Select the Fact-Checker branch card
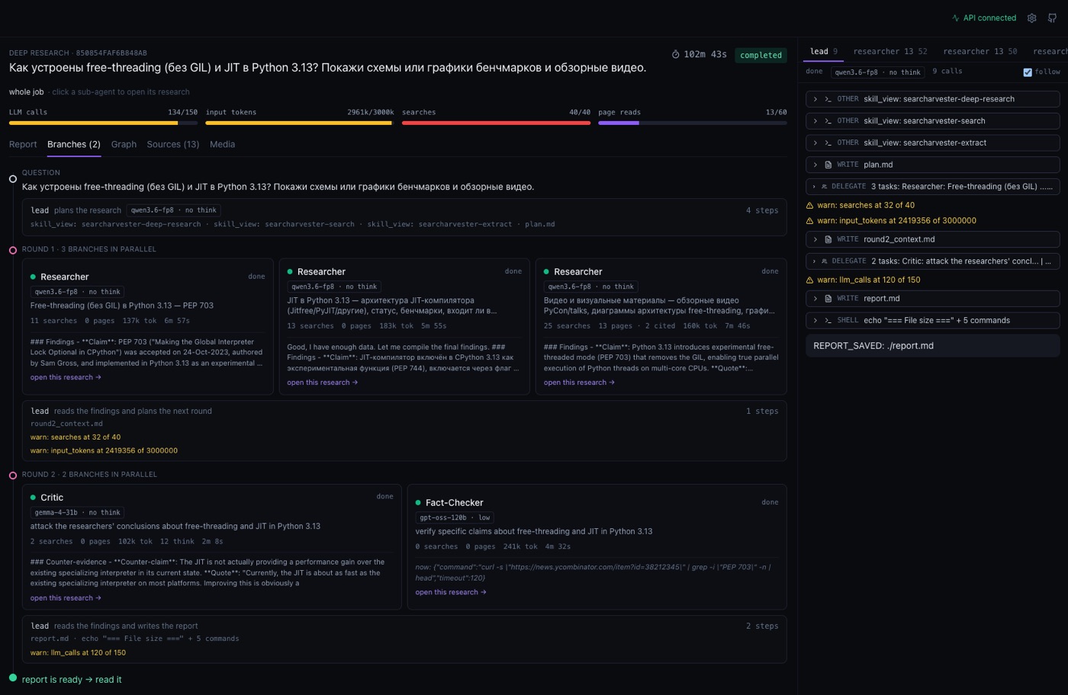Viewport: 1068px width, 695px height. pos(597,546)
